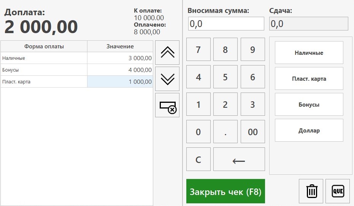The image size is (354, 206).
Task: Select the Наличные row in payments table
Action: (77, 58)
